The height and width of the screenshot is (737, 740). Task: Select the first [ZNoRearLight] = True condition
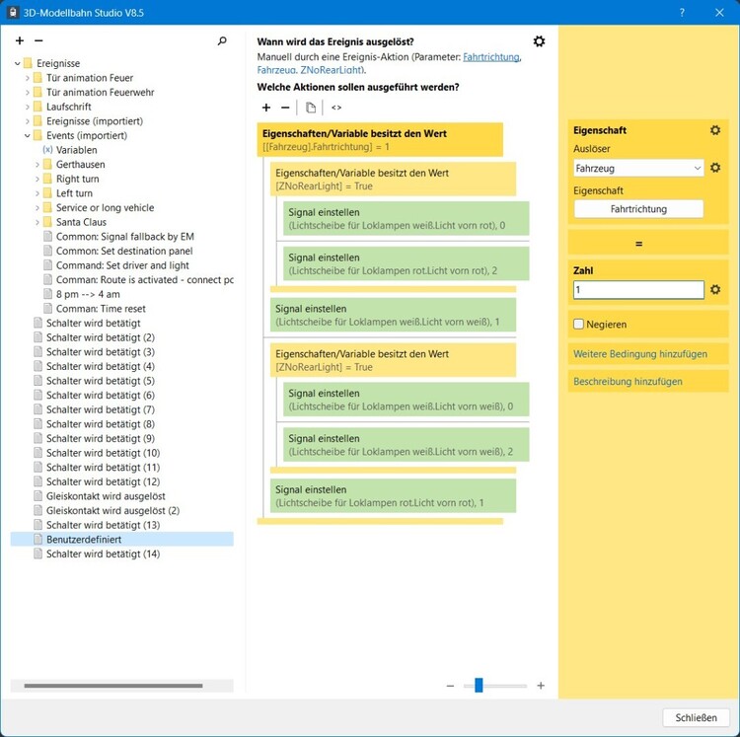[393, 180]
